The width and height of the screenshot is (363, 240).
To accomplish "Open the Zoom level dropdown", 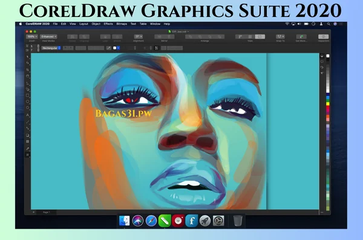I will (x=32, y=36).
